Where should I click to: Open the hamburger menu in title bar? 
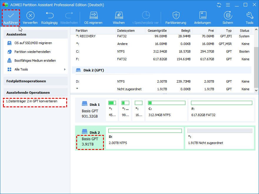[x=228, y=5]
